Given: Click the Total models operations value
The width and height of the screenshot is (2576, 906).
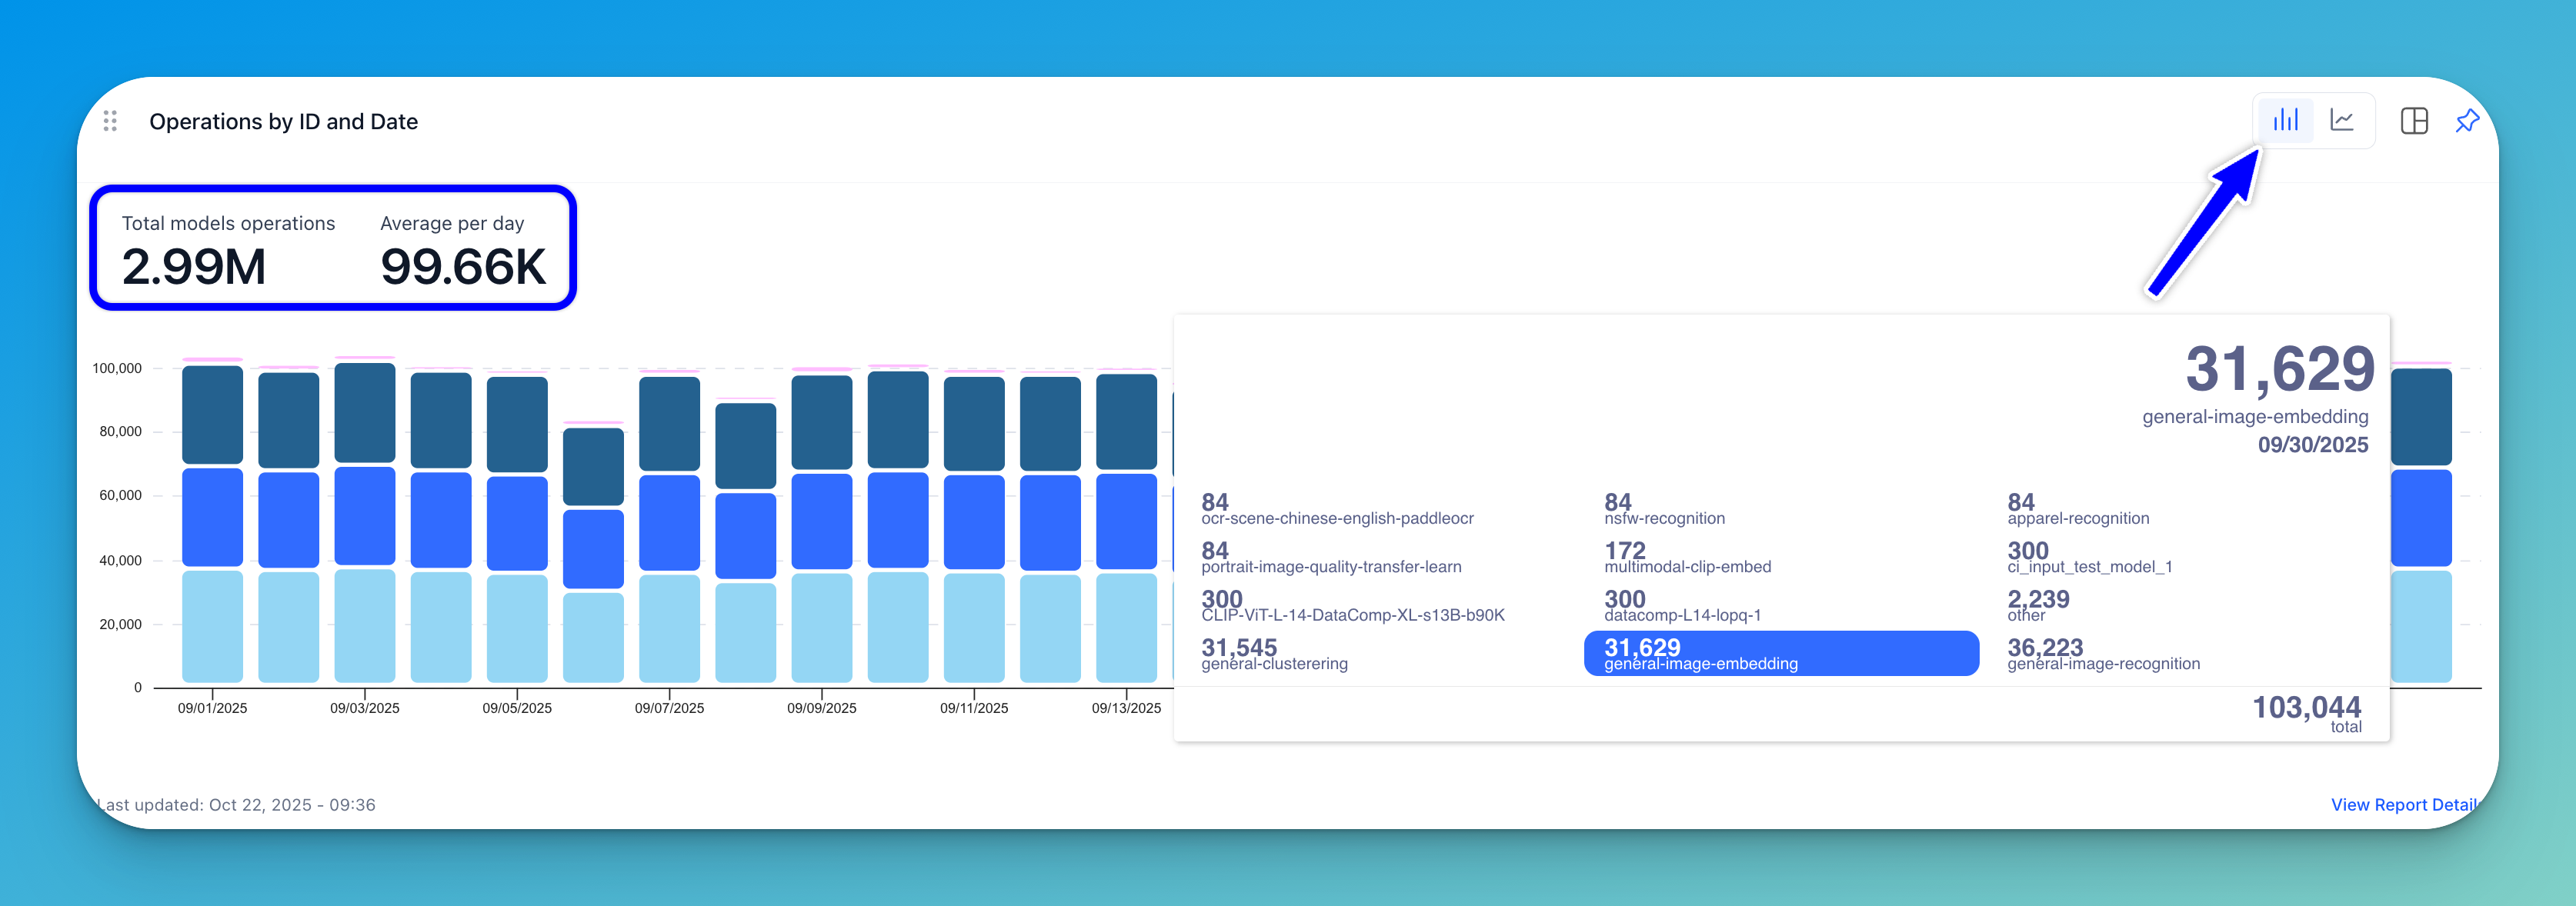Looking at the screenshot, I should point(194,268).
